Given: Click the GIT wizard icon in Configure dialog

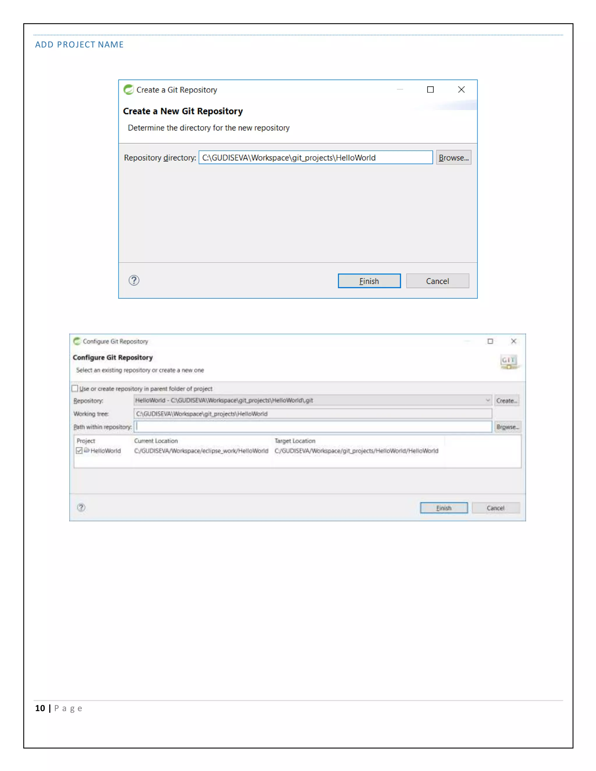Looking at the screenshot, I should pyautogui.click(x=509, y=361).
